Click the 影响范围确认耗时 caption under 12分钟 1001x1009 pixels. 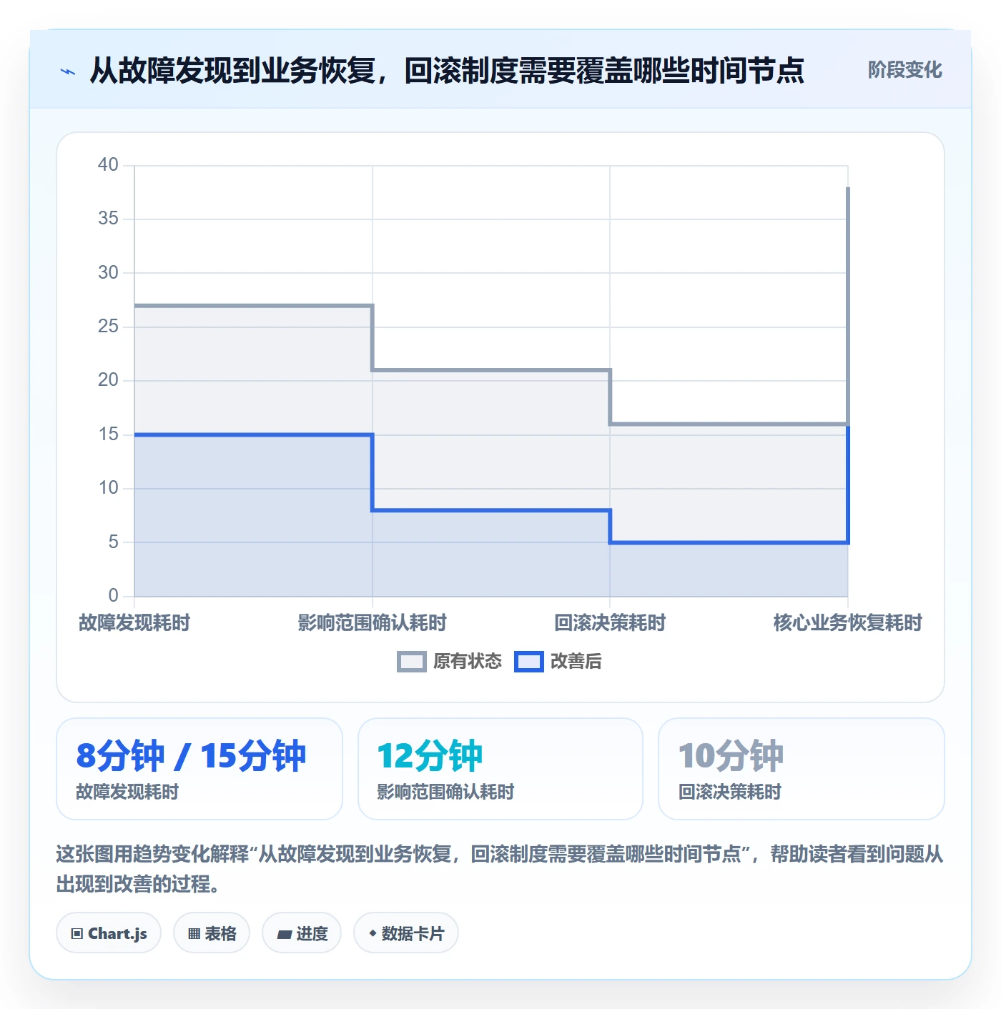pos(445,792)
